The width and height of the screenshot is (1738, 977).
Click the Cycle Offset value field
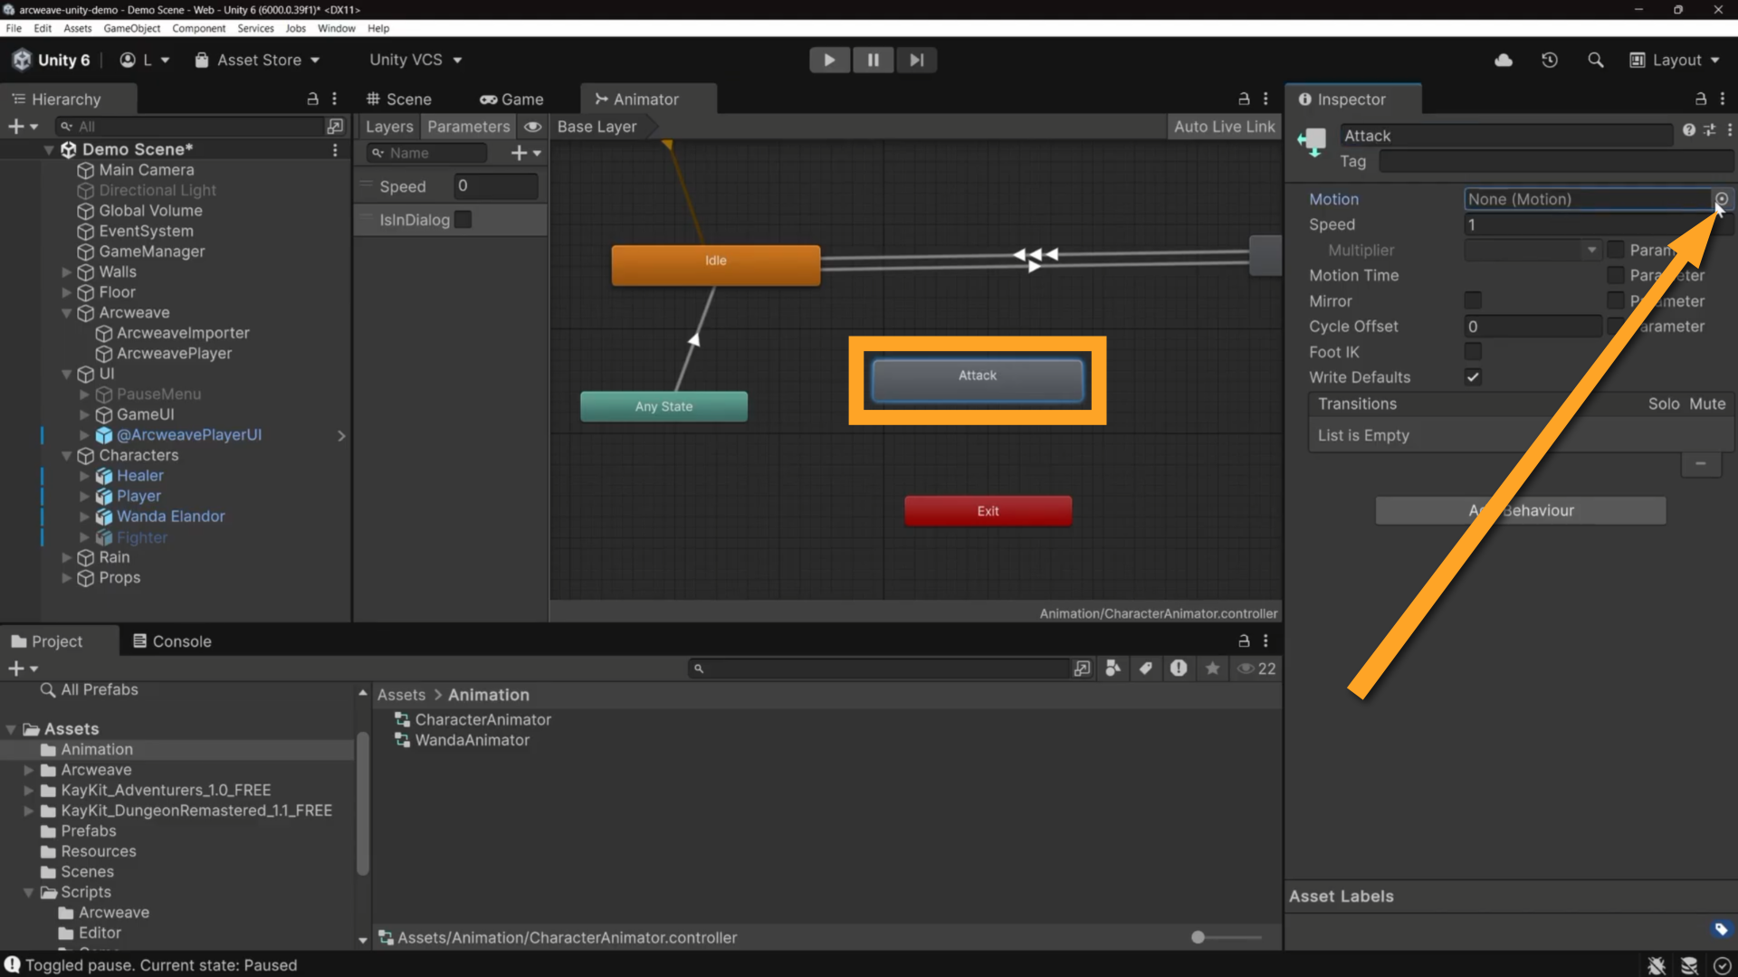click(x=1533, y=326)
